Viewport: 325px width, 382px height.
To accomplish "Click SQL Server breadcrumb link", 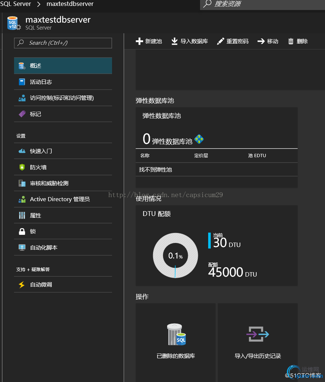I will pyautogui.click(x=16, y=4).
